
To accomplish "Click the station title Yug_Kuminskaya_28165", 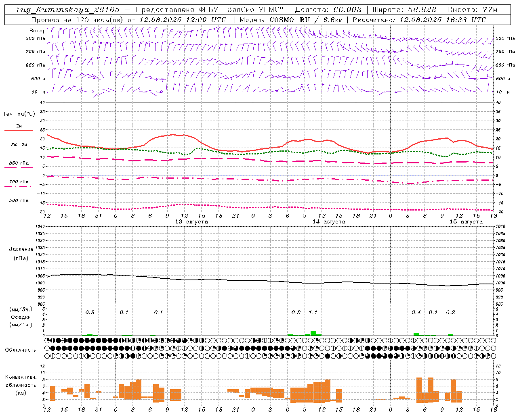I will (x=67, y=10).
